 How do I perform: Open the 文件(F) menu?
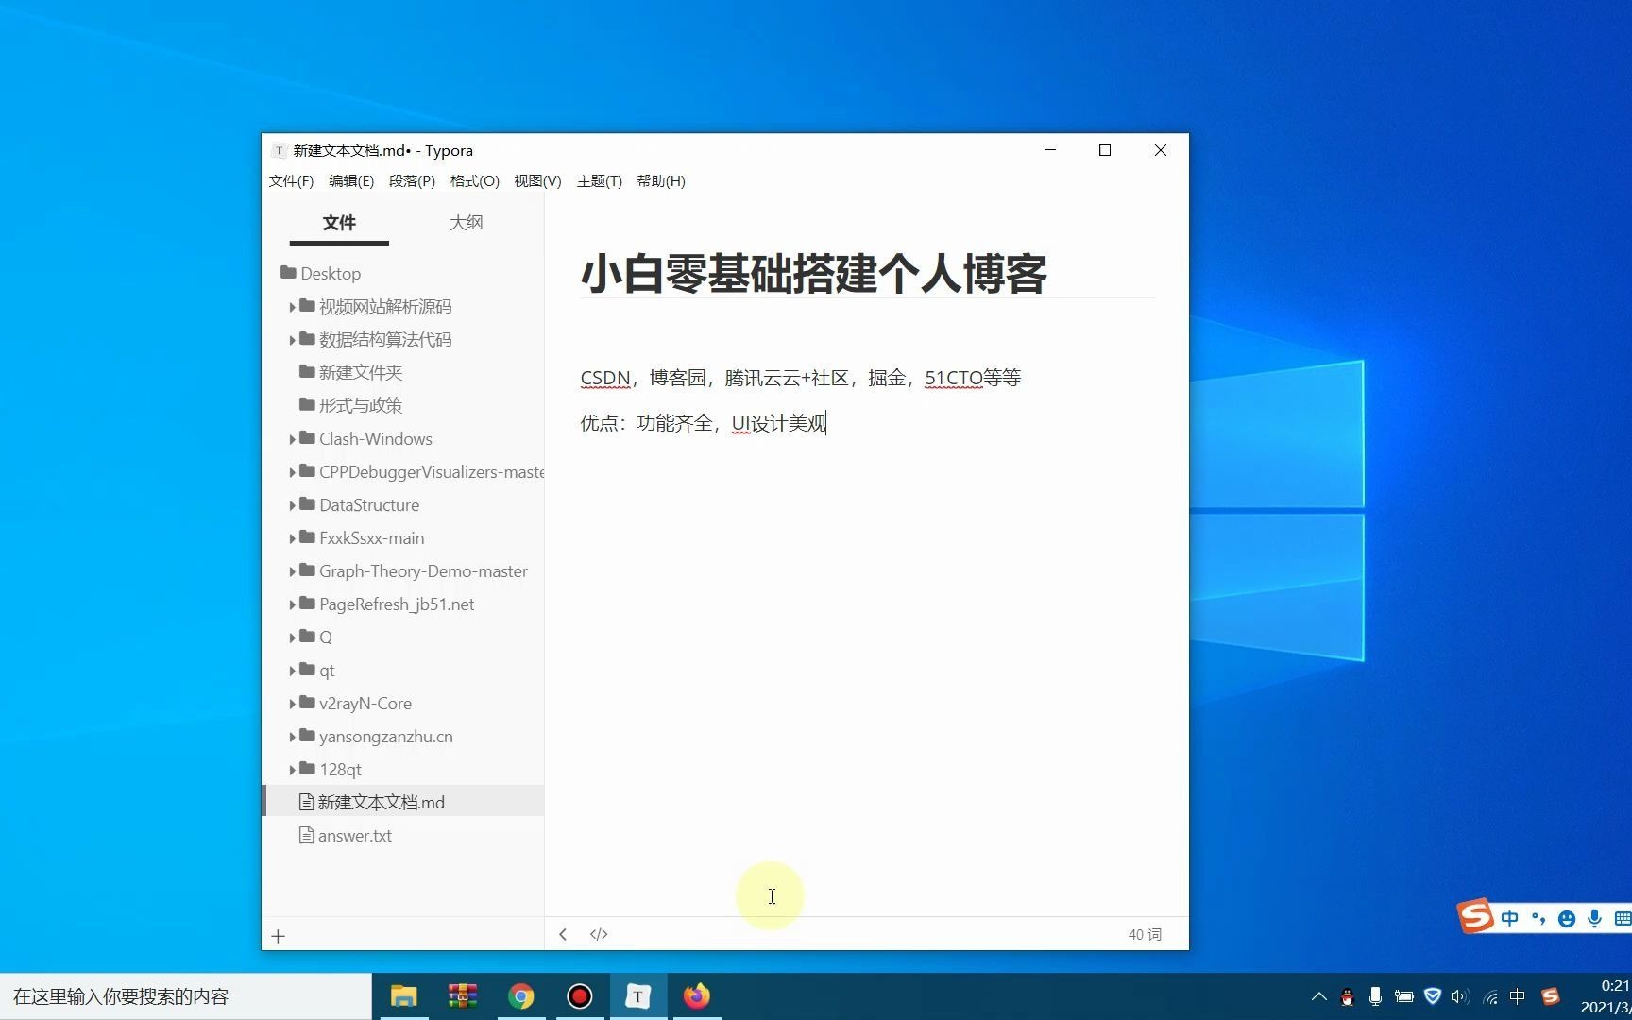[x=291, y=181]
